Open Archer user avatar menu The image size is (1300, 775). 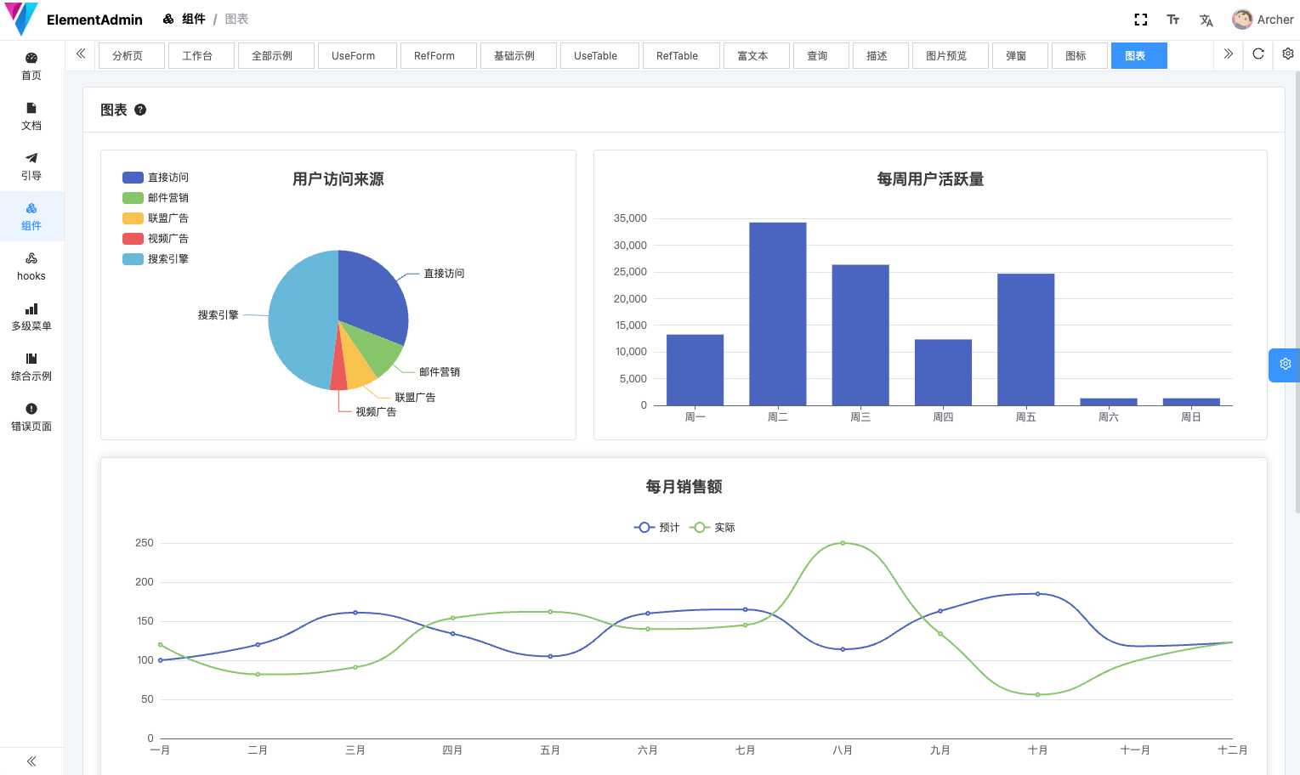[1263, 20]
